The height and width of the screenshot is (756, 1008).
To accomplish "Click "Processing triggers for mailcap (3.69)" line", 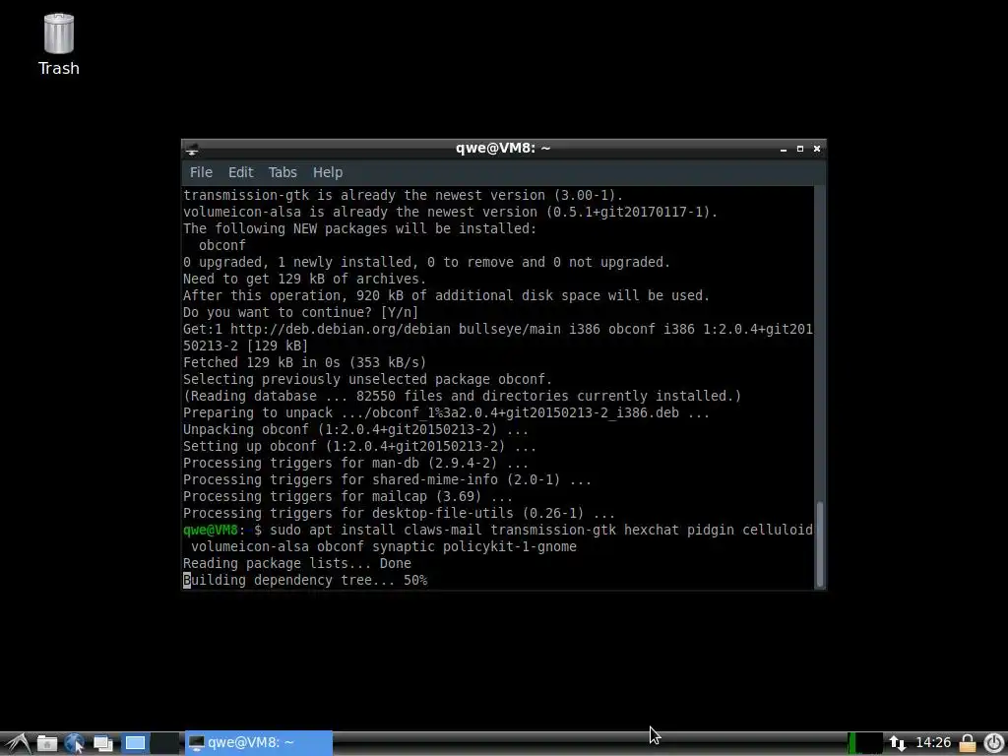I will [x=347, y=496].
